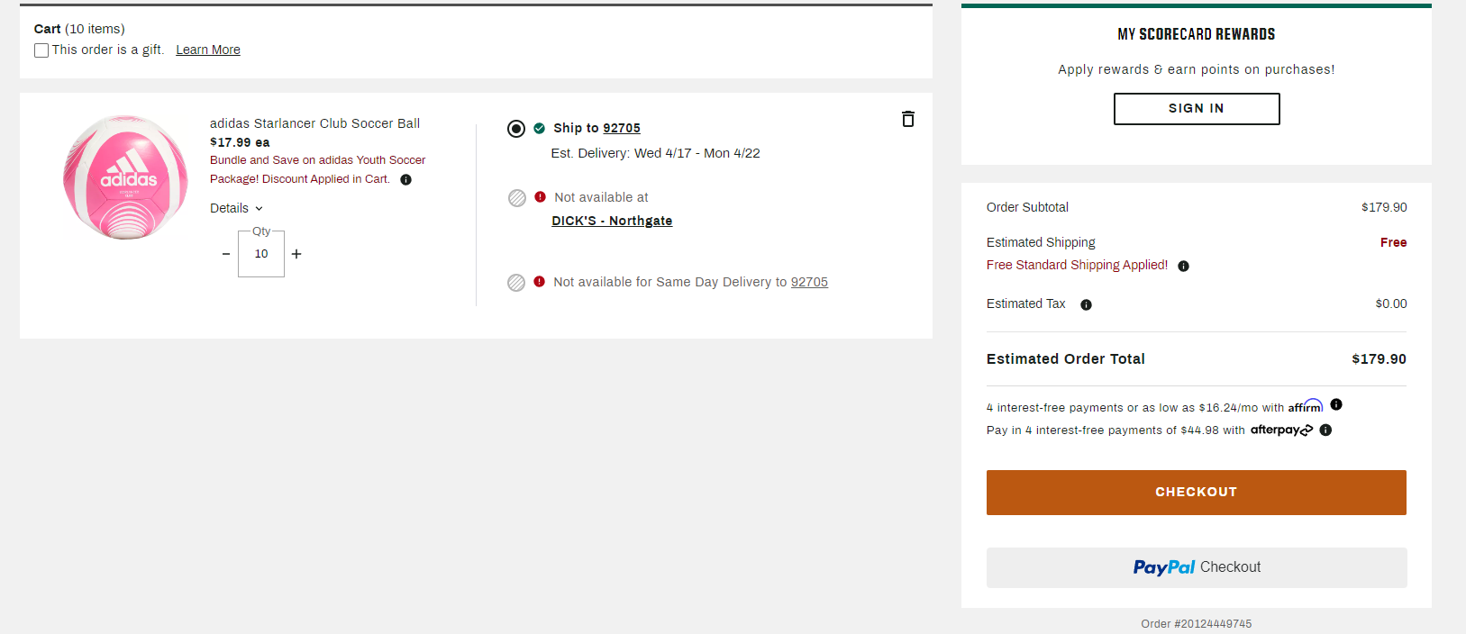Screen dimensions: 1466x634
Task: Click the Afterpay logo
Action: [x=1282, y=430]
